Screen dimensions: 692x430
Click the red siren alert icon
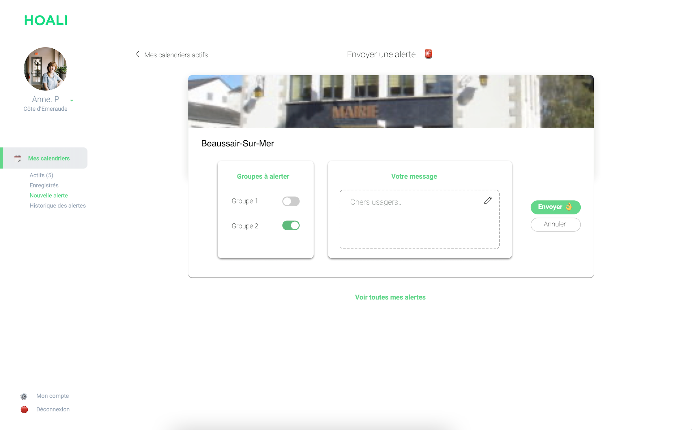tap(428, 54)
